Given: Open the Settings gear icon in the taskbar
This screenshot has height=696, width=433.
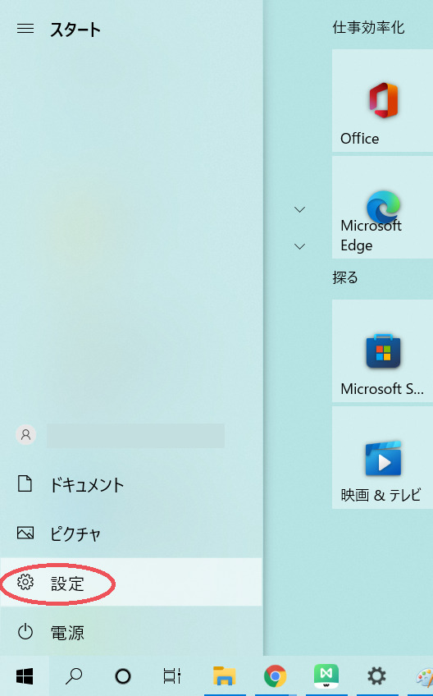Looking at the screenshot, I should (376, 676).
